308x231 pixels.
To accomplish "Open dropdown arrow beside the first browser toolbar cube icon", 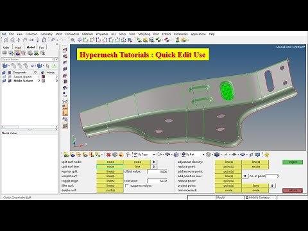I will 9,66.
